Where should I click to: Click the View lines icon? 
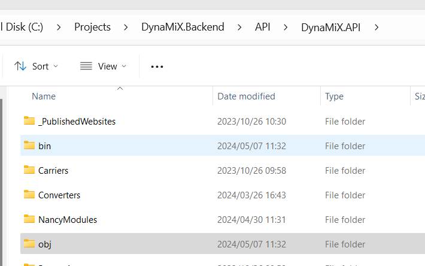click(x=86, y=66)
